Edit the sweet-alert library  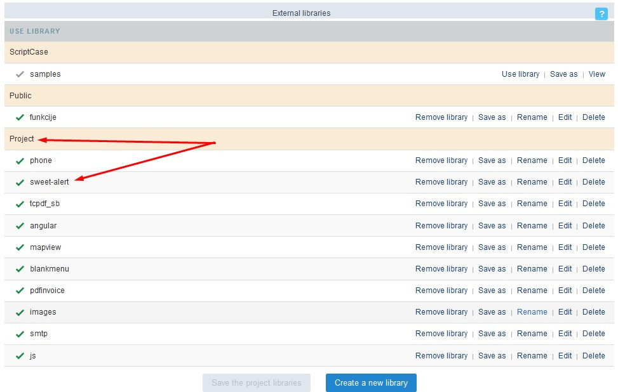click(565, 182)
